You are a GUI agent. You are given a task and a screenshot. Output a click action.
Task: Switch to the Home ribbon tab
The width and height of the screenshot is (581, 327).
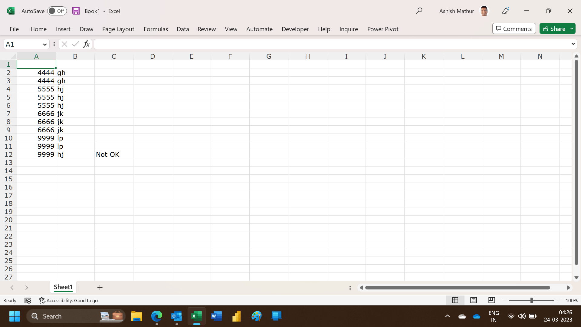click(x=38, y=29)
